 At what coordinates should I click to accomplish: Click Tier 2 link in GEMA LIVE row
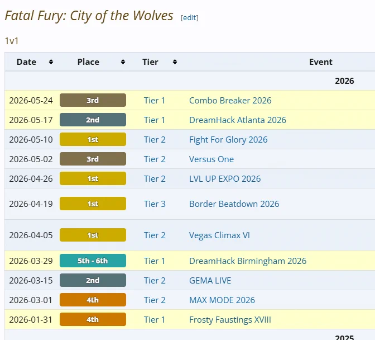(x=155, y=281)
